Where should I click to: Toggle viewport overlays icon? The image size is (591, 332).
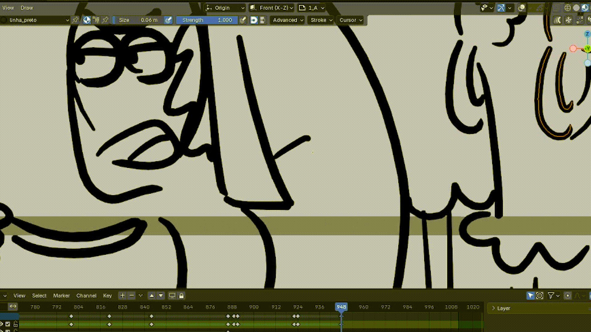(x=521, y=8)
